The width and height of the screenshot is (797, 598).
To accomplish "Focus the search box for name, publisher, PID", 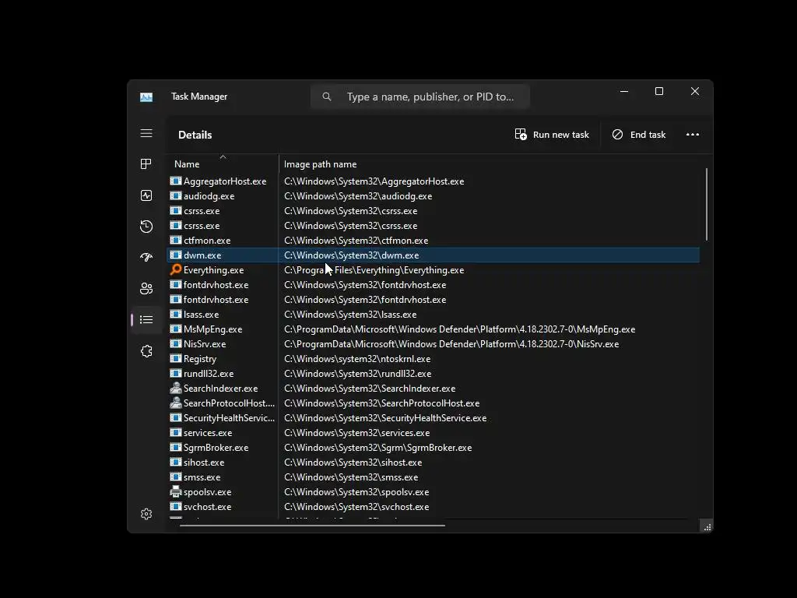I will click(420, 97).
